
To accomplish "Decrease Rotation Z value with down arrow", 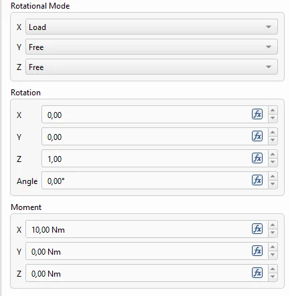I will point(273,162).
